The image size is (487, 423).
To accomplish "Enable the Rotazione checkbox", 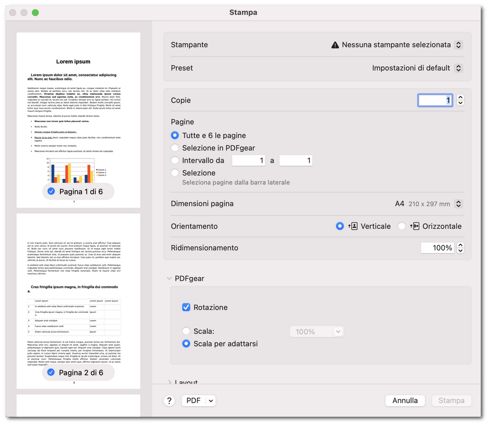I will tap(186, 307).
